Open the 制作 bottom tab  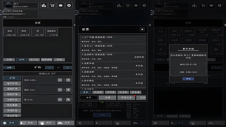tap(47, 123)
